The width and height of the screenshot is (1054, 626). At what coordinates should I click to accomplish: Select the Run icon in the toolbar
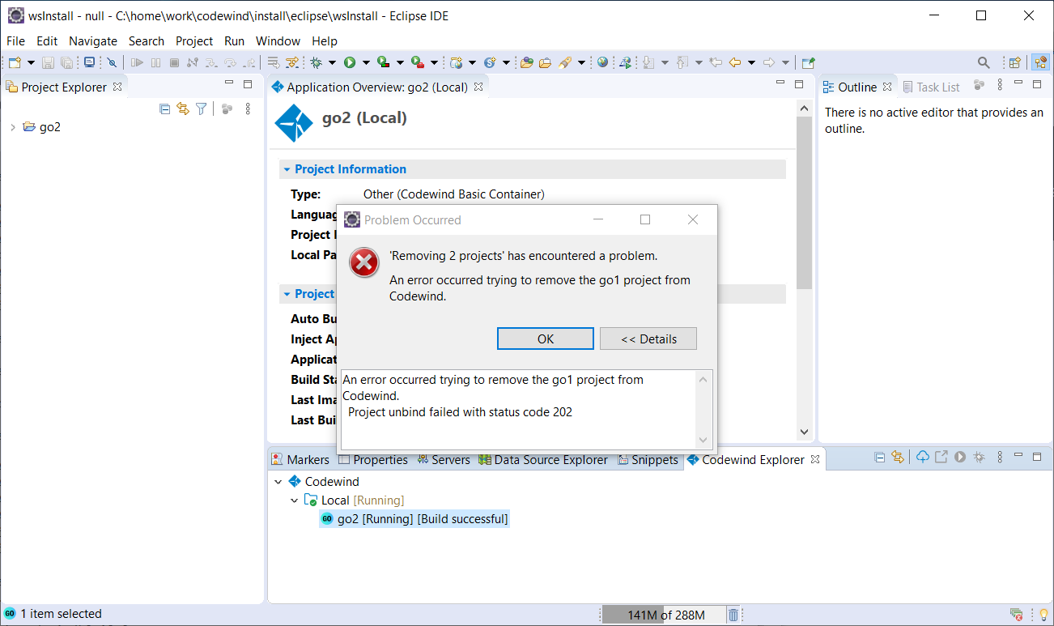click(349, 62)
